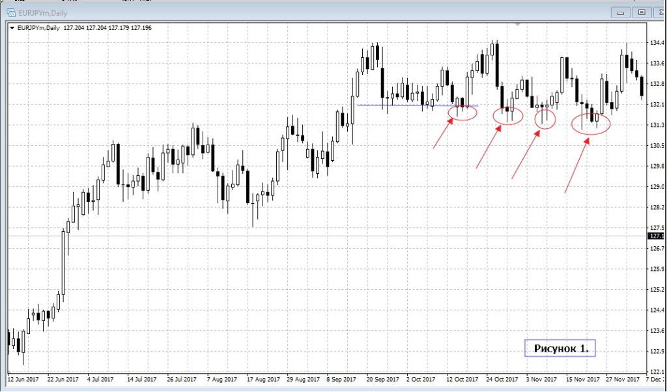Click the current price label on price scale
This screenshot has height=392, width=667.
pyautogui.click(x=656, y=236)
